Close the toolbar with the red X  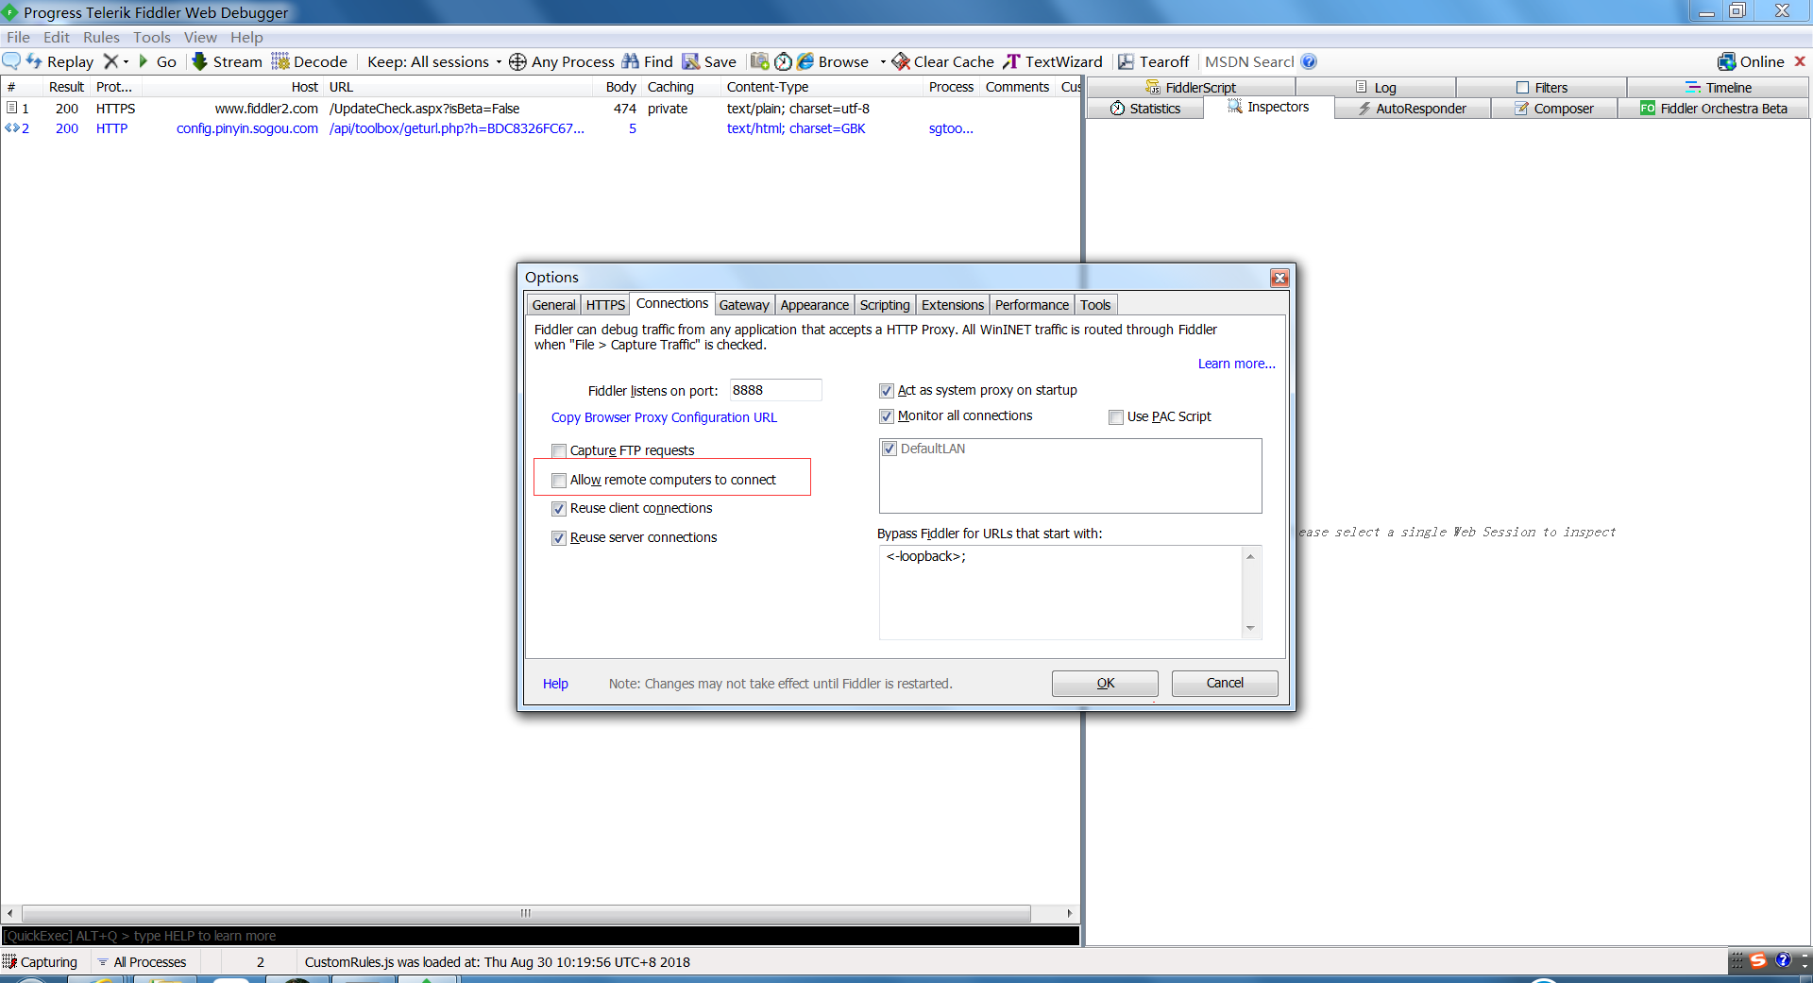1800,61
